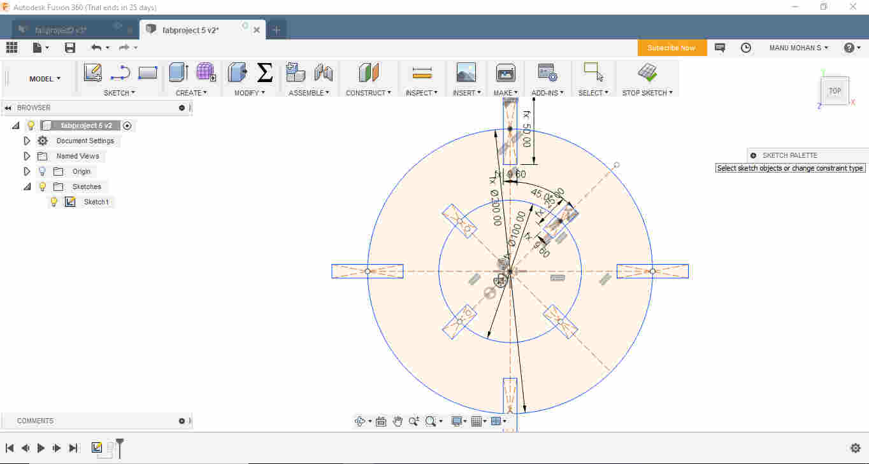
Task: Play the timeline
Action: [x=41, y=448]
